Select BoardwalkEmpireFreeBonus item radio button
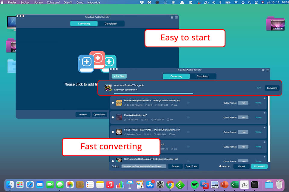 113,103
